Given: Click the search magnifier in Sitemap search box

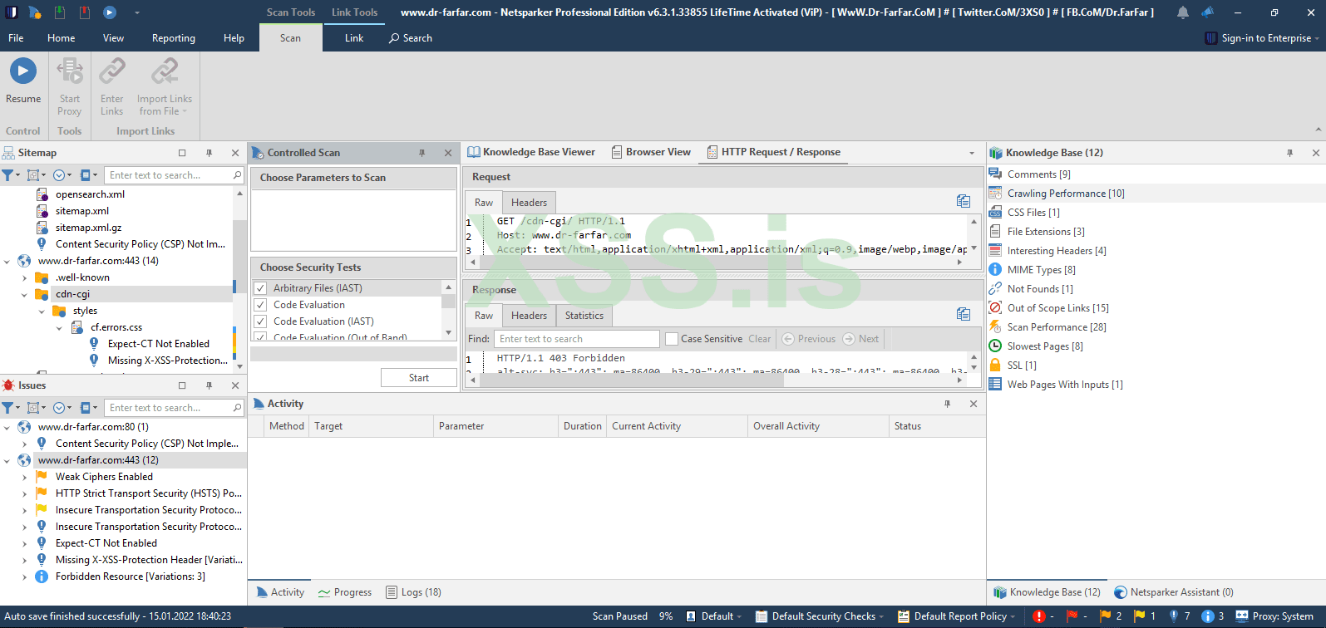Looking at the screenshot, I should coord(237,175).
